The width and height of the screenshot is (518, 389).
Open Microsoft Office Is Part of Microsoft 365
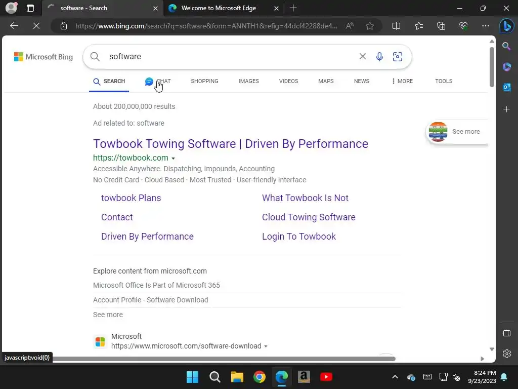[x=156, y=285]
